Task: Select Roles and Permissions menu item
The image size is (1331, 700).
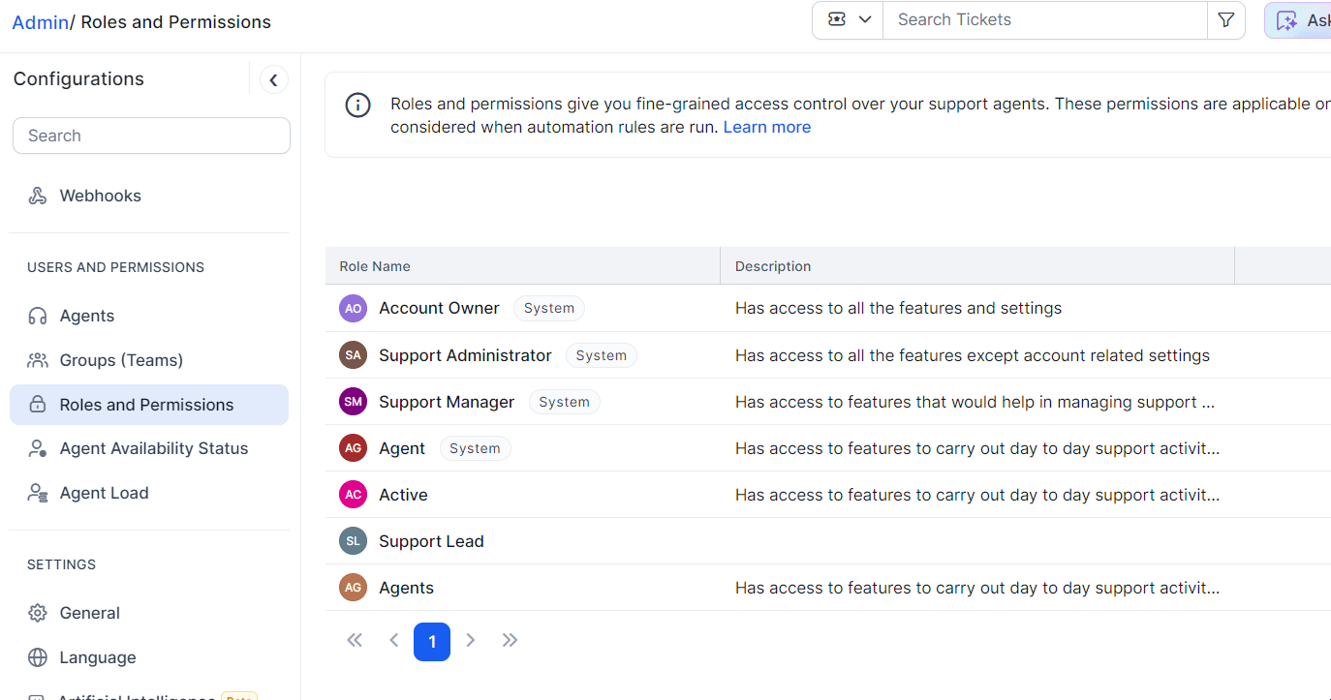Action: click(x=149, y=405)
